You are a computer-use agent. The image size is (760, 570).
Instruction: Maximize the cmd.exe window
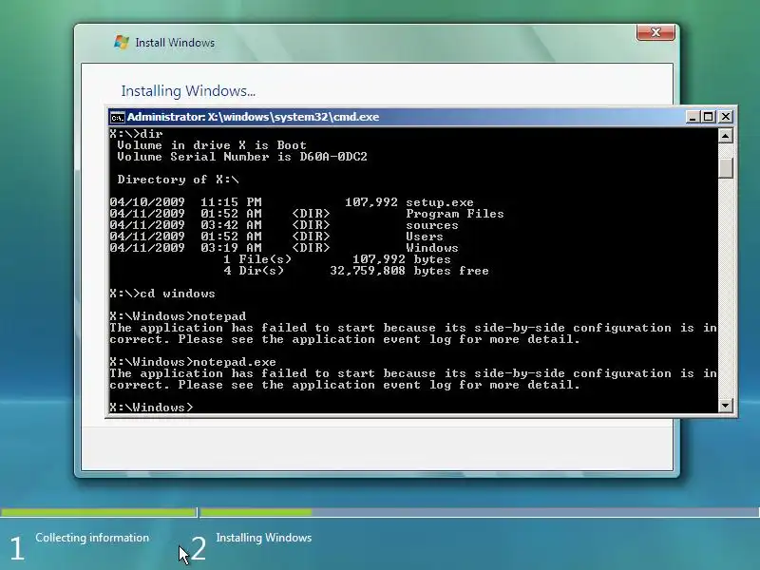709,117
